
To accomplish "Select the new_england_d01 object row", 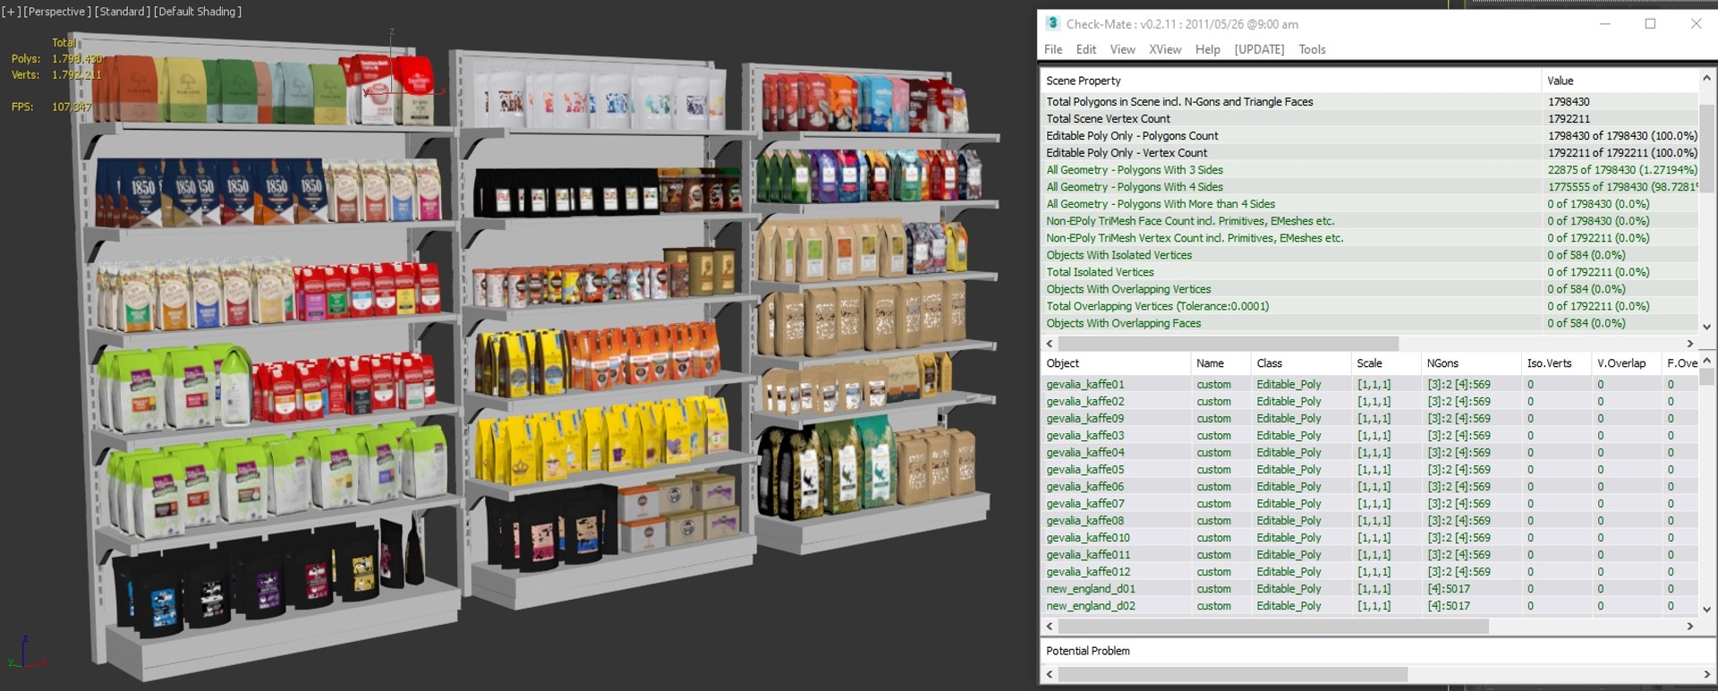I will coord(1369,589).
